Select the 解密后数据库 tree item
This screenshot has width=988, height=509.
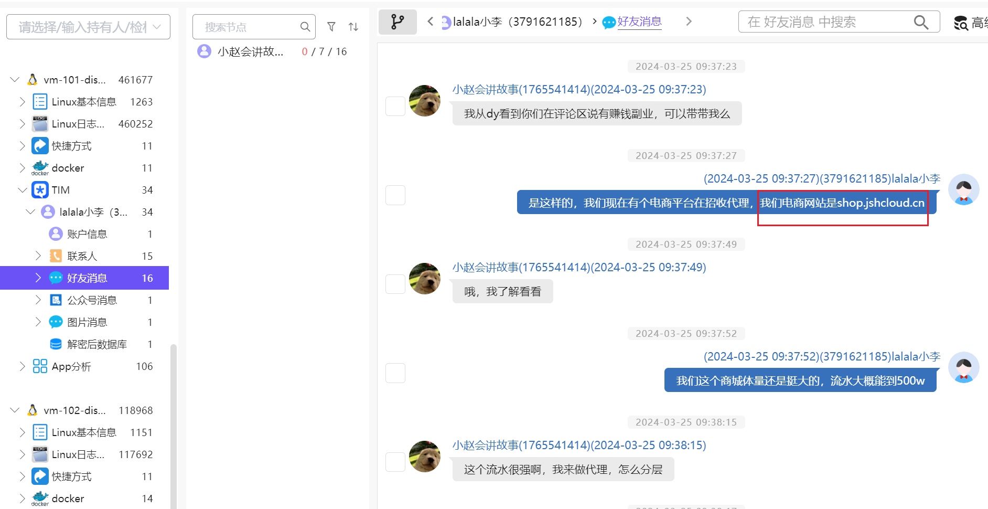tap(97, 344)
